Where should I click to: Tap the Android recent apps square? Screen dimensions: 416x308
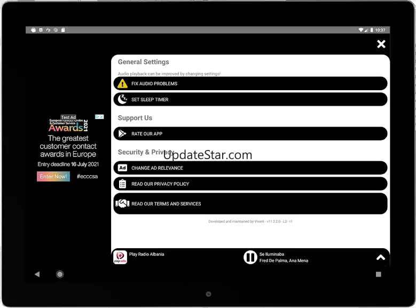pyautogui.click(x=379, y=274)
